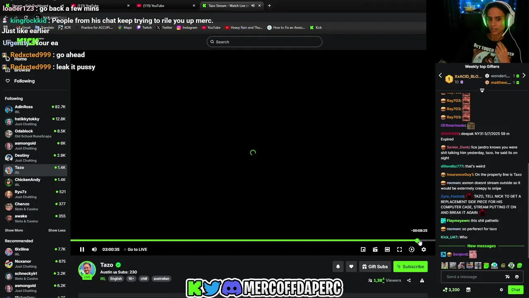Screen dimensions: 529x298
Task: Open the Twitter bookmark
Action: click(164, 27)
